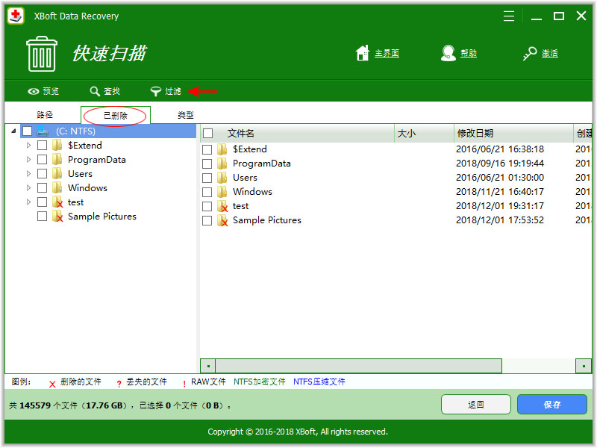Click the left scroll arrow of file list
Image resolution: width=597 pixels, height=448 pixels.
(x=208, y=366)
